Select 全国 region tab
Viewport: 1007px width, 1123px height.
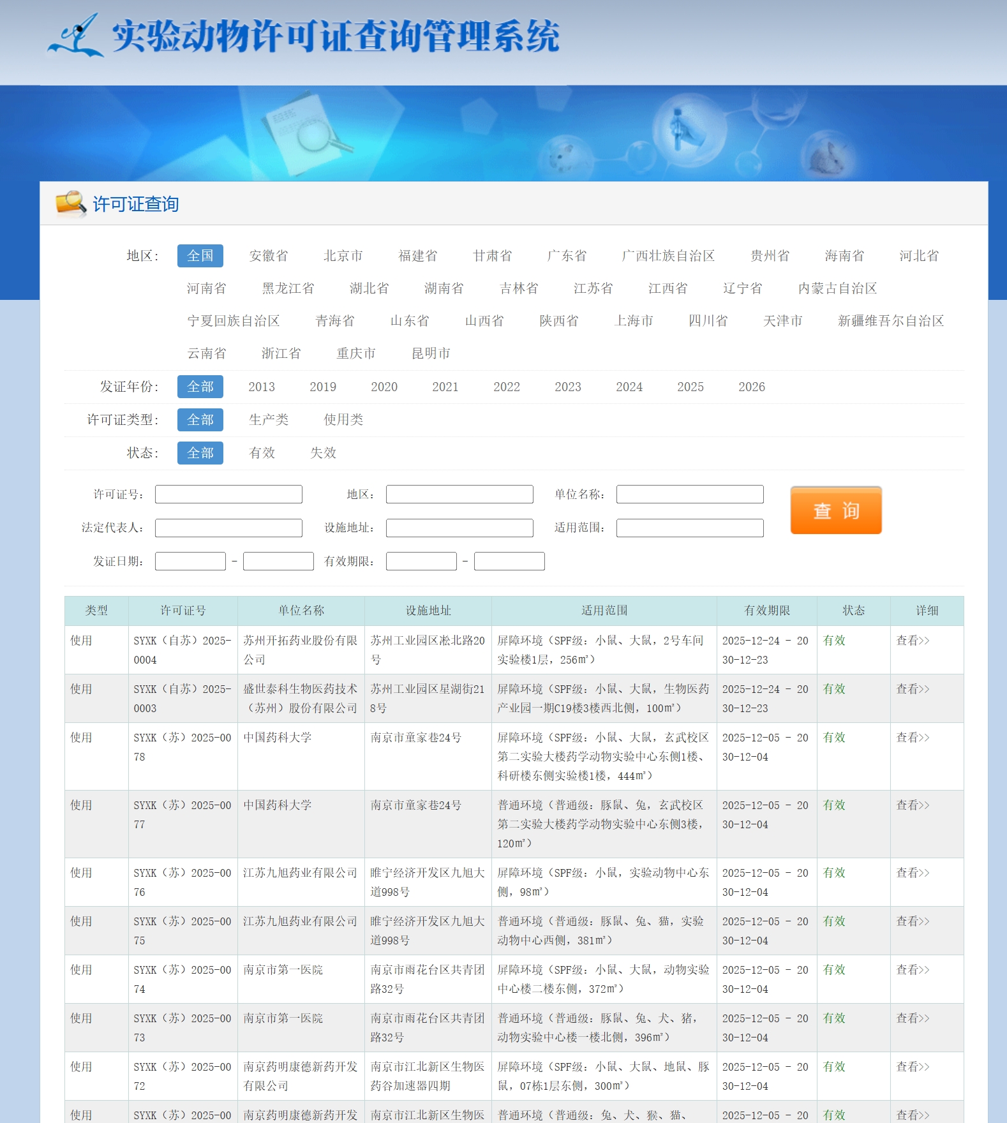200,256
